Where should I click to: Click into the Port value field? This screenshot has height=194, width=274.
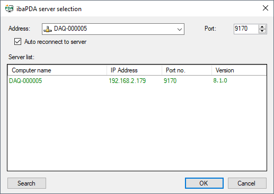tap(246, 29)
